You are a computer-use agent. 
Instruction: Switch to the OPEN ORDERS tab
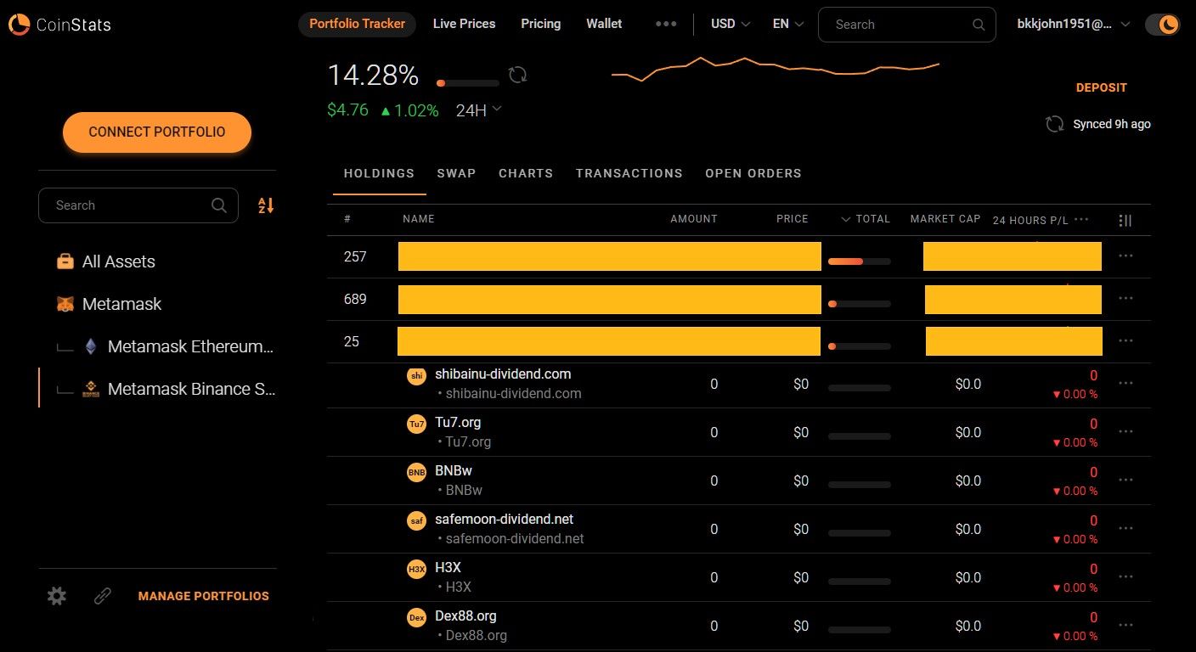pyautogui.click(x=753, y=173)
